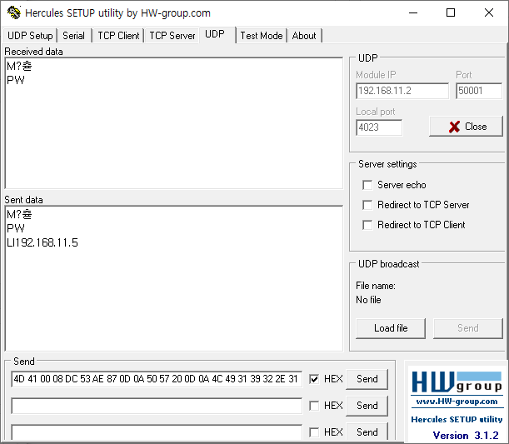The image size is (509, 444).
Task: Switch to the UDP Setup tab
Action: coord(30,36)
